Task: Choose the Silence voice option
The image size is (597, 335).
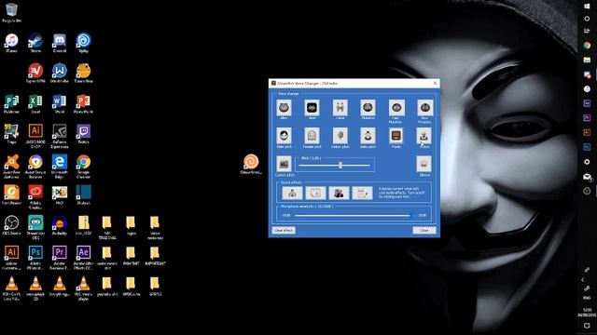Action: (424, 164)
